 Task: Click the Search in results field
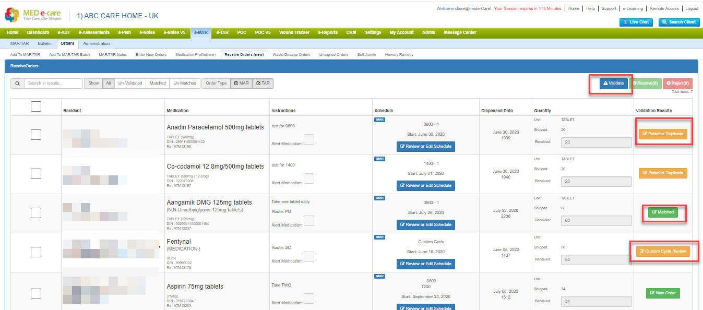pyautogui.click(x=54, y=84)
